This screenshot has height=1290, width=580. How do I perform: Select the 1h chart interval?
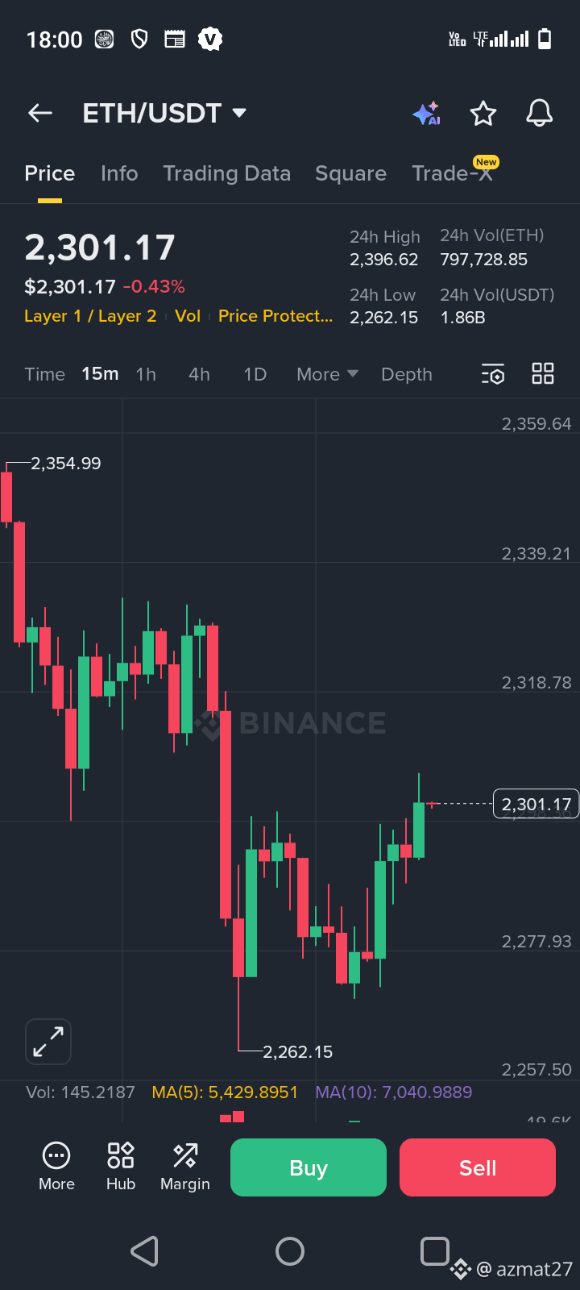tap(146, 374)
